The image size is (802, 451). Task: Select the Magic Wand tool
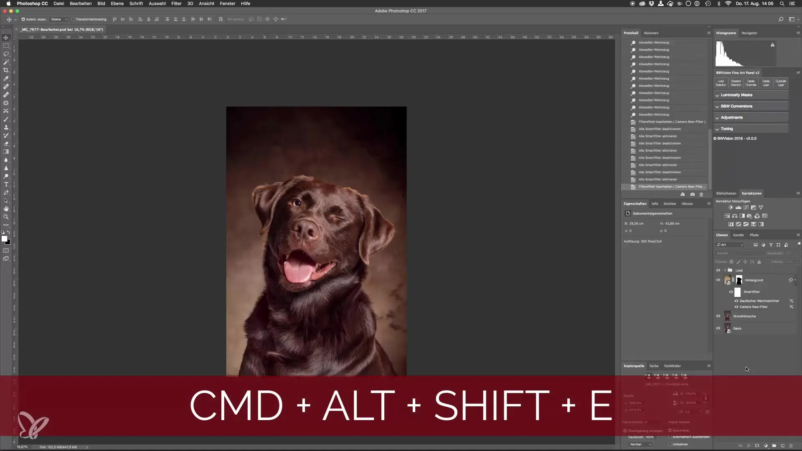point(6,62)
